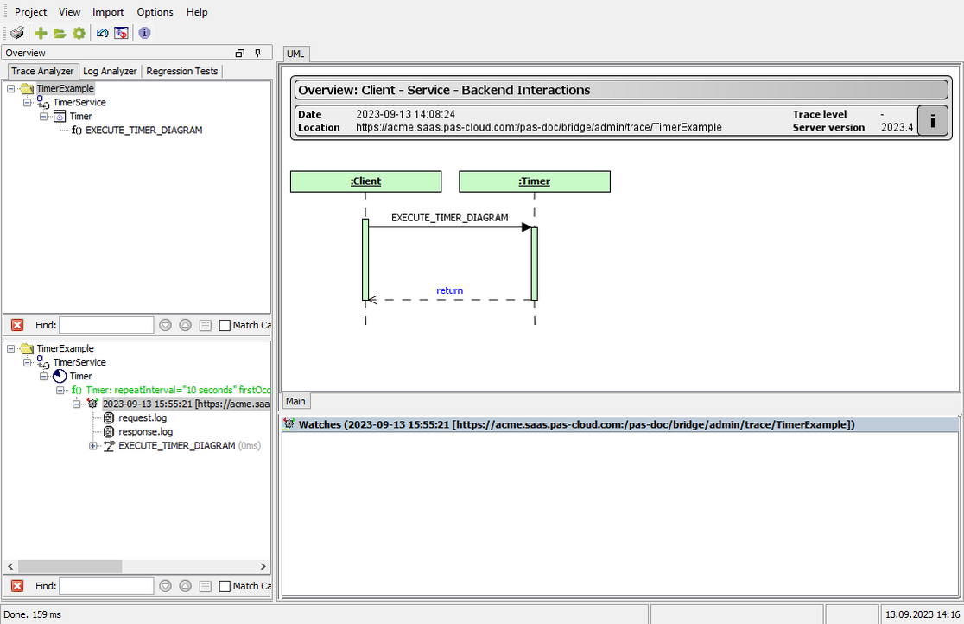Click the purple info toolbar icon

[x=143, y=33]
